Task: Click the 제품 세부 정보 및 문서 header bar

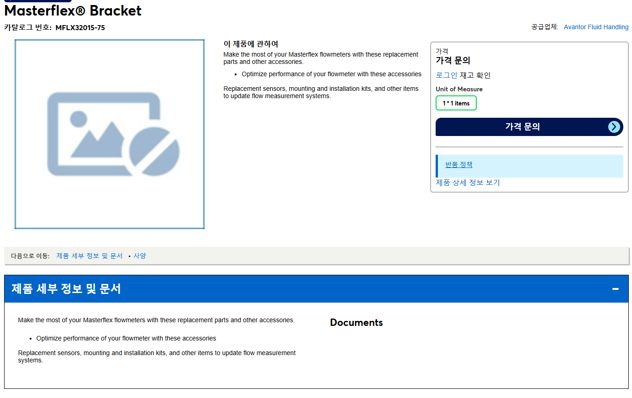Action: (316, 289)
